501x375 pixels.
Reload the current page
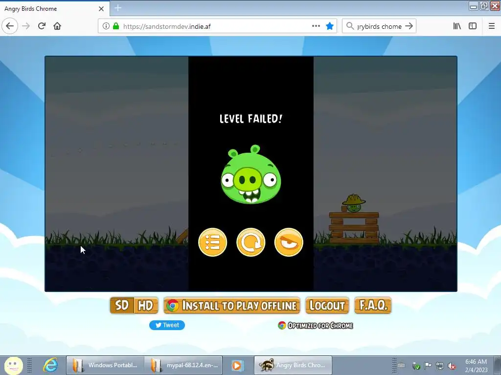42,26
